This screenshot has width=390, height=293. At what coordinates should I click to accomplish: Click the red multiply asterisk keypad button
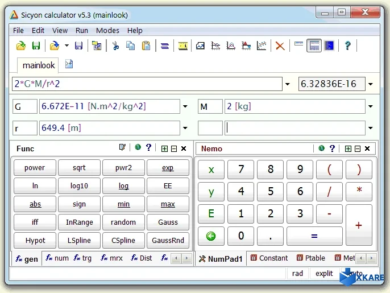click(359, 191)
